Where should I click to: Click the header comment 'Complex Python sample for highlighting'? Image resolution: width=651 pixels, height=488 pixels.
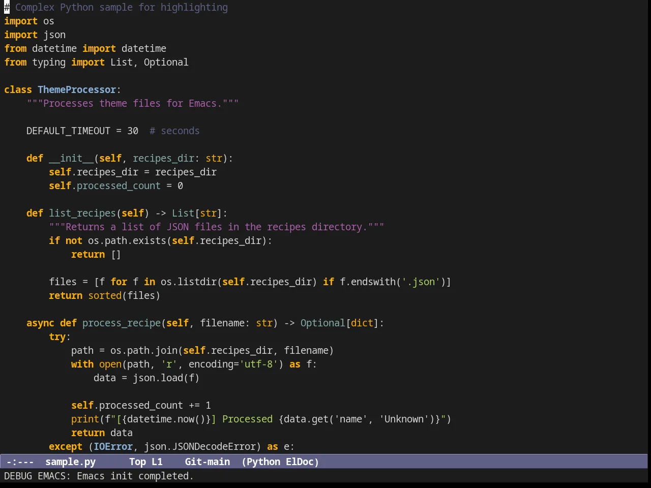click(x=116, y=7)
